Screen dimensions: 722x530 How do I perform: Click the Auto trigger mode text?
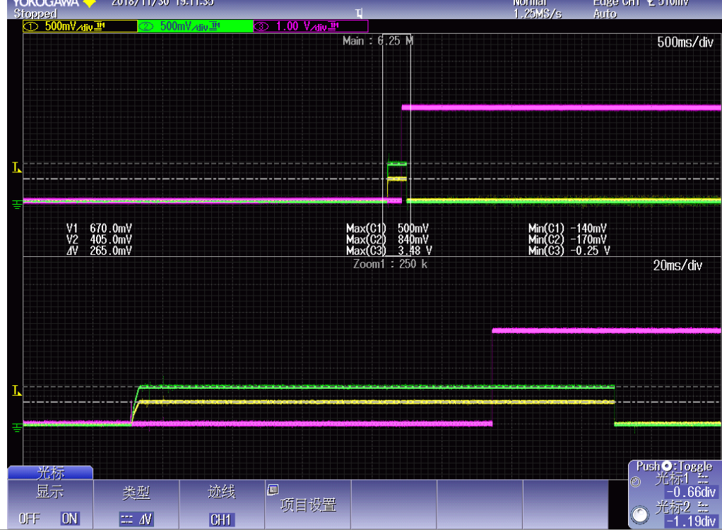[605, 14]
